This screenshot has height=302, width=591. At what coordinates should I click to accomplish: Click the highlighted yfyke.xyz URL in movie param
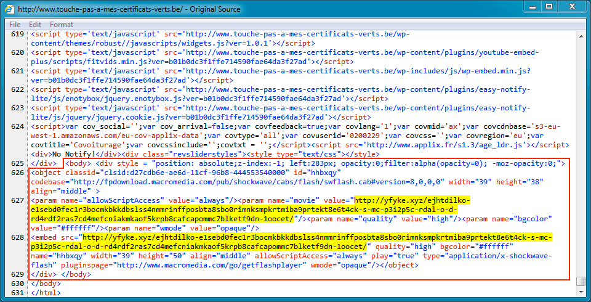click(251, 210)
